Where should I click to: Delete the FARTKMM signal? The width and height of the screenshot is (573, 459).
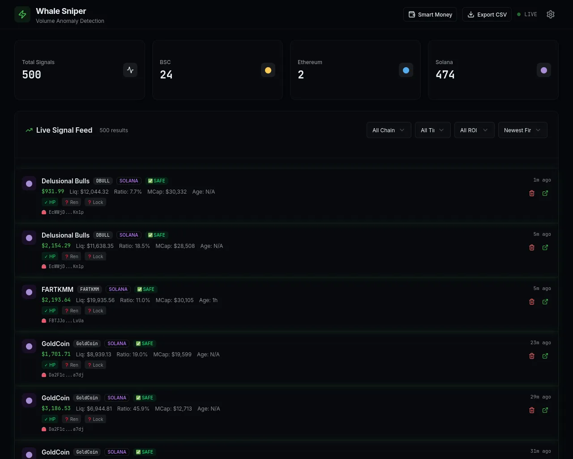pyautogui.click(x=532, y=302)
